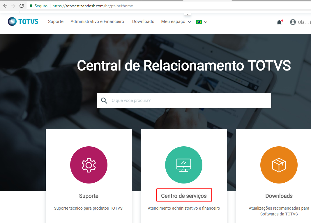Click the Brazil flag language icon

tap(199, 22)
